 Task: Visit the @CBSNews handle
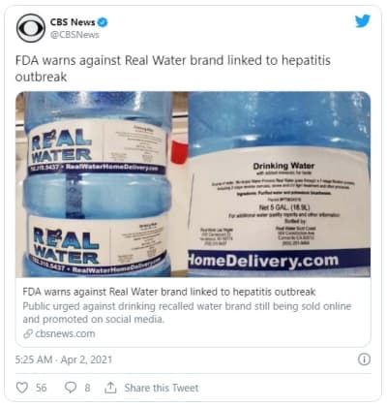click(74, 35)
